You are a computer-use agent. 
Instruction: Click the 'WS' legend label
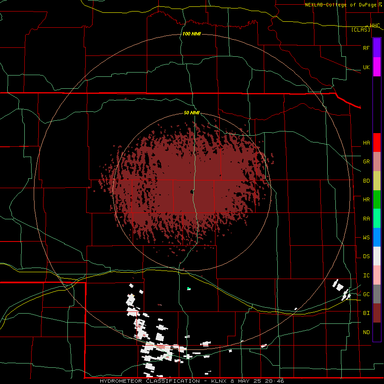[366, 238]
